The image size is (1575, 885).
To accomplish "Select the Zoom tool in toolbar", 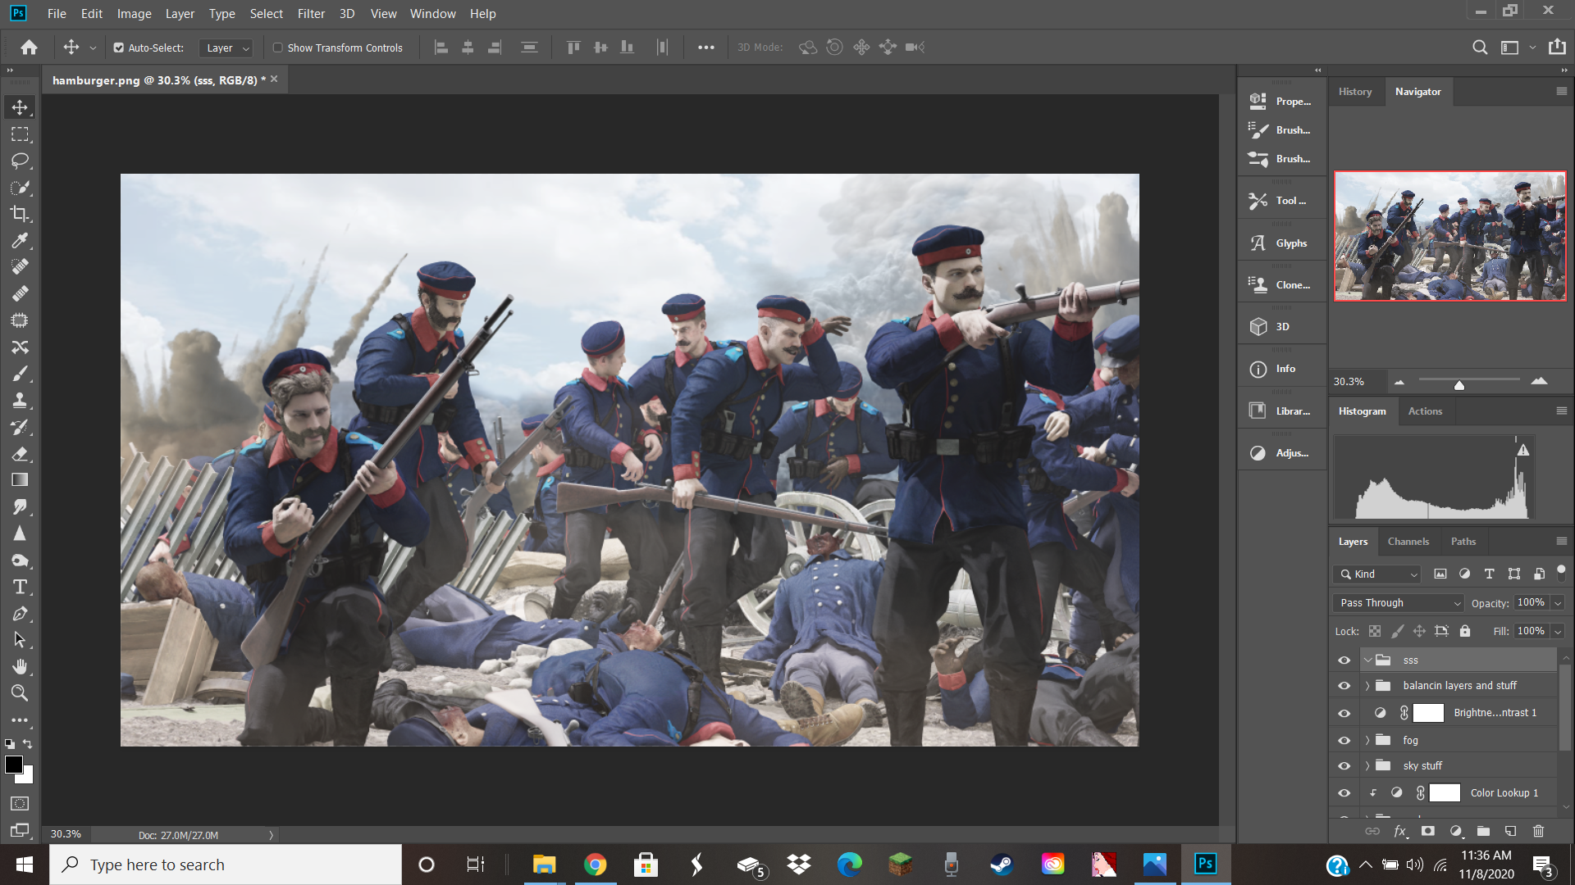I will 20,693.
